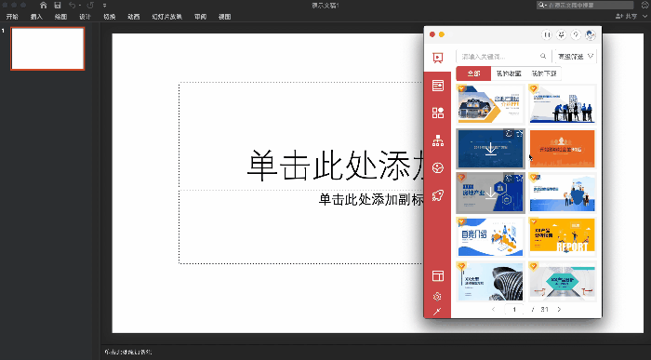Image resolution: width=651 pixels, height=360 pixels.
Task: Click the magnifier search icon in plugin
Action: [543, 56]
